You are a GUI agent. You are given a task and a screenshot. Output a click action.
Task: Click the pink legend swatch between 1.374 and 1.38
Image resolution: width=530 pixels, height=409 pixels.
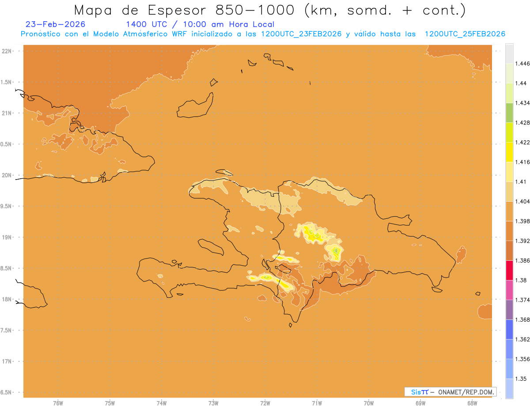point(509,290)
